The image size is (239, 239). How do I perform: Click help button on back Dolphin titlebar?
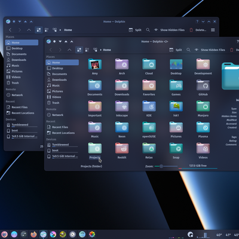click(197, 22)
